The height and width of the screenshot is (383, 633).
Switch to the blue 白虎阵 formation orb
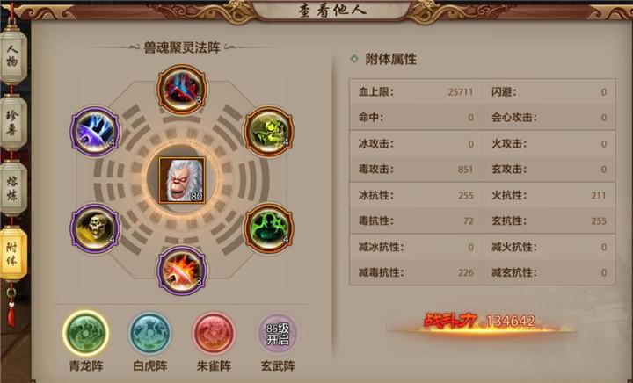(149, 334)
